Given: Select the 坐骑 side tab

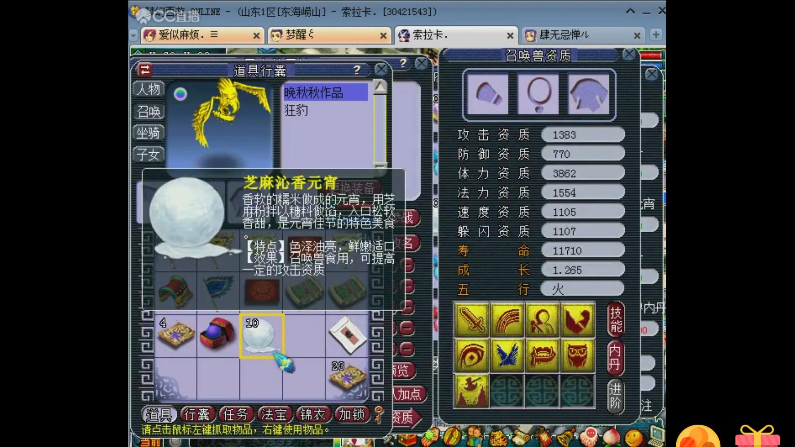Looking at the screenshot, I should 149,133.
